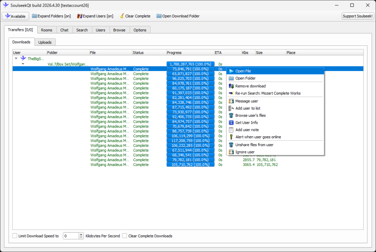Click the 1,788,287,765 folder progress bar

(191, 64)
